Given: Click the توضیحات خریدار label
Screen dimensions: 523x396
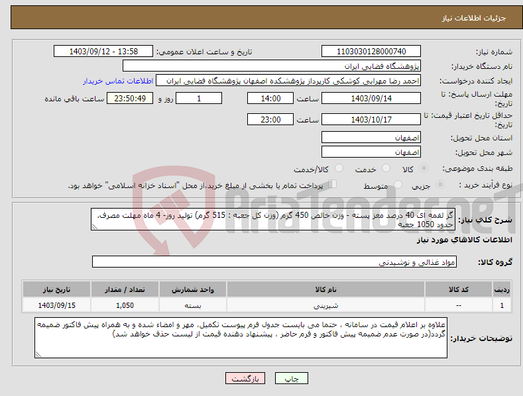Looking at the screenshot, I should [481, 338].
